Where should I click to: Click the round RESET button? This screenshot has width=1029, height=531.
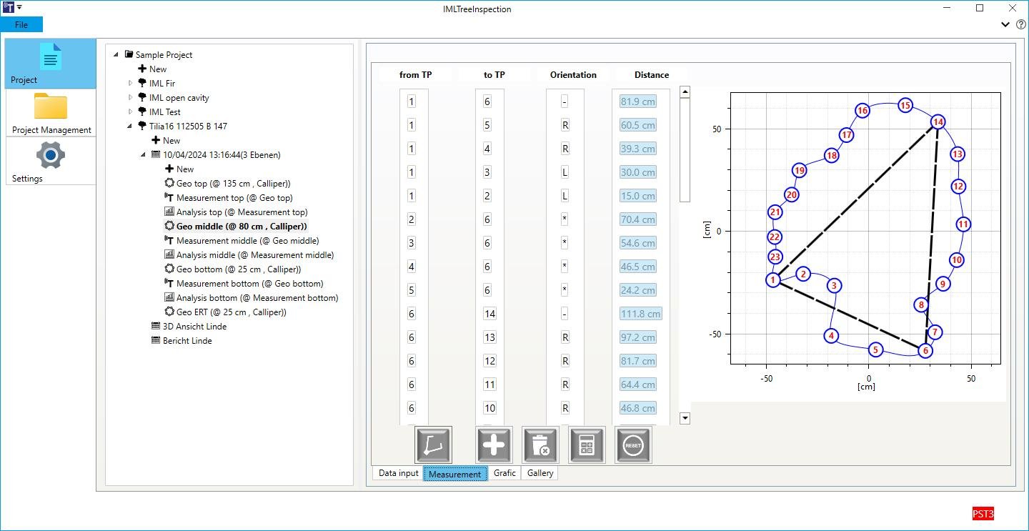pyautogui.click(x=633, y=445)
